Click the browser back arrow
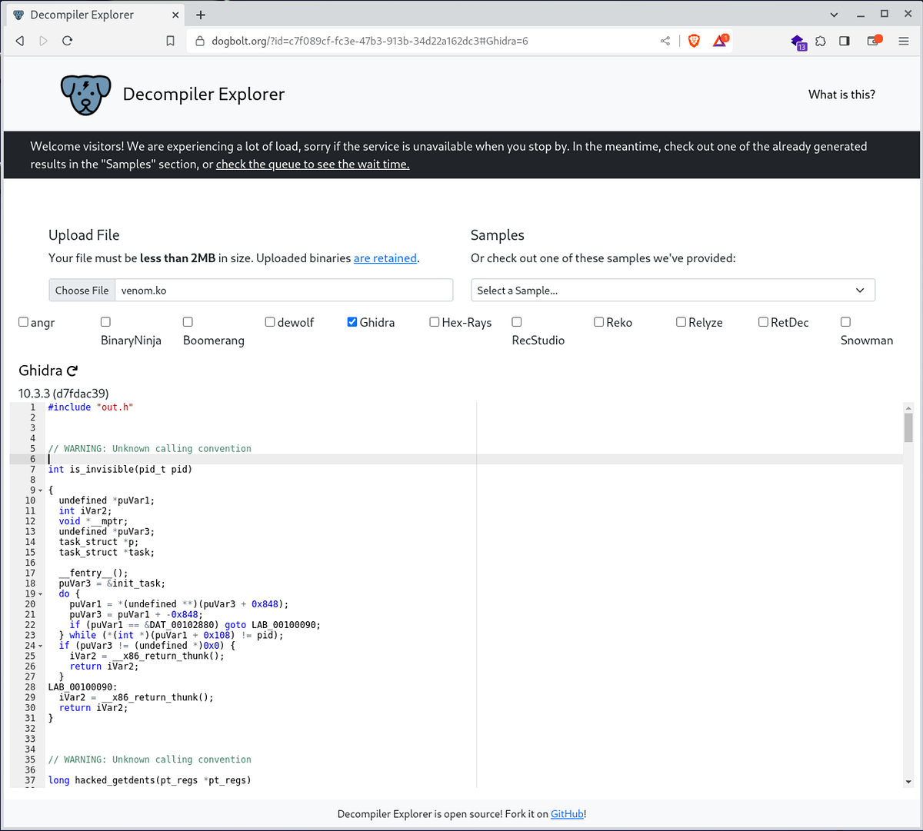Screen dimensions: 923x831 click(x=20, y=41)
